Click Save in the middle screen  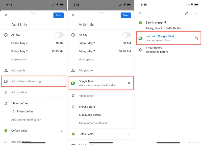126,15
